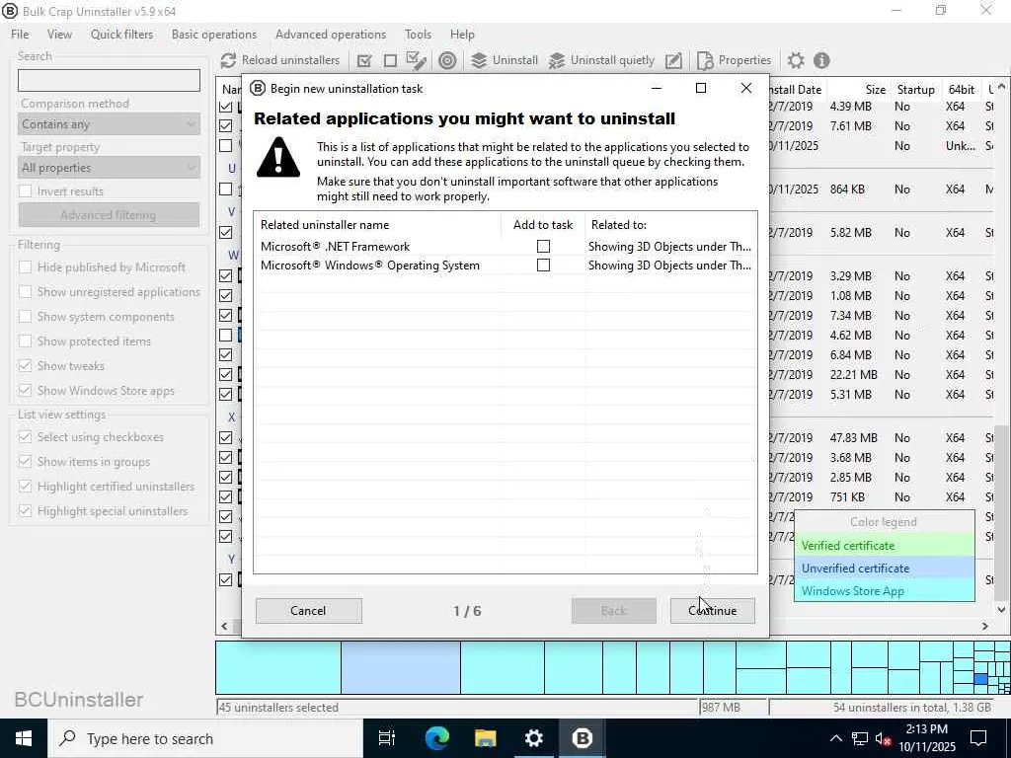Click the light blue treemap block
Viewport: 1011px width, 758px height.
[x=401, y=667]
